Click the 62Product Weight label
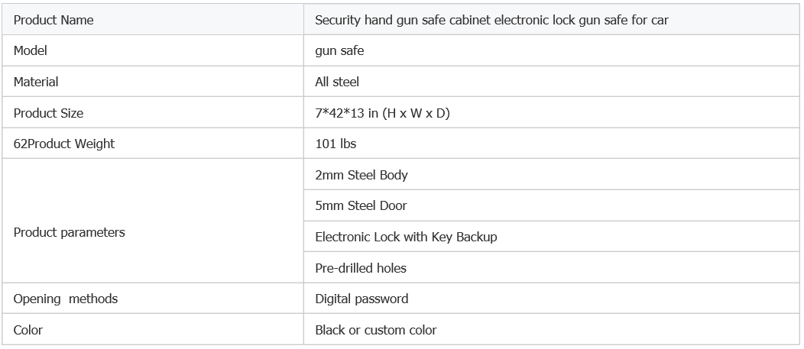Viewport: 804px width, 349px height. (64, 144)
